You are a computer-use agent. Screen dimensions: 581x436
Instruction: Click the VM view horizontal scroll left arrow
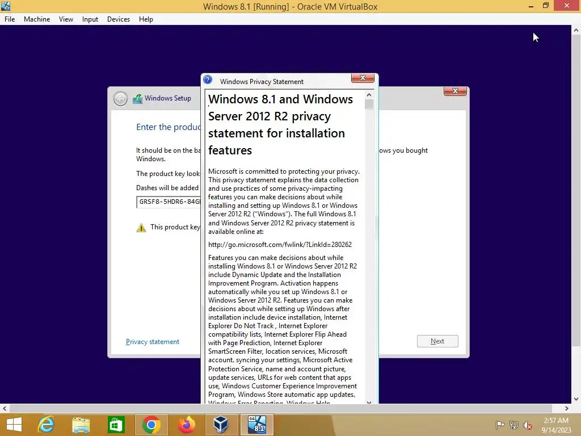point(5,408)
